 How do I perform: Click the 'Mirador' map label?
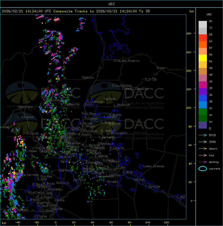coord(113,182)
